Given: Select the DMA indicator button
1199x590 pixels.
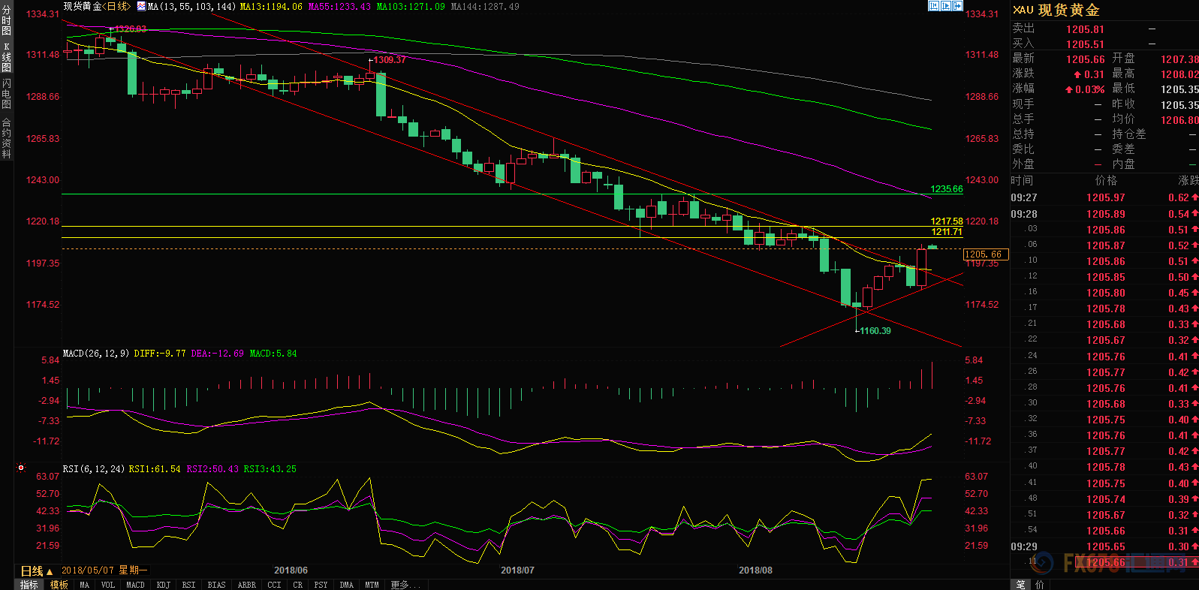Looking at the screenshot, I should point(346,585).
